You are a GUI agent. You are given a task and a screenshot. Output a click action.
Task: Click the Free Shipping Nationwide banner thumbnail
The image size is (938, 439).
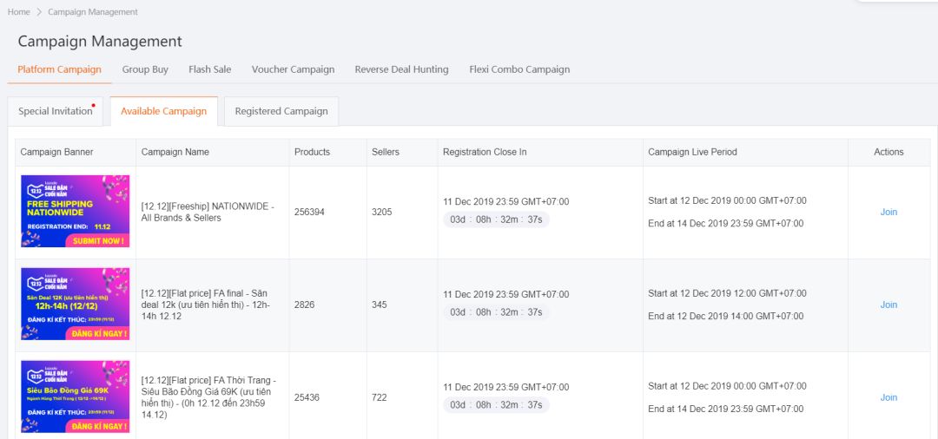pyautogui.click(x=75, y=212)
